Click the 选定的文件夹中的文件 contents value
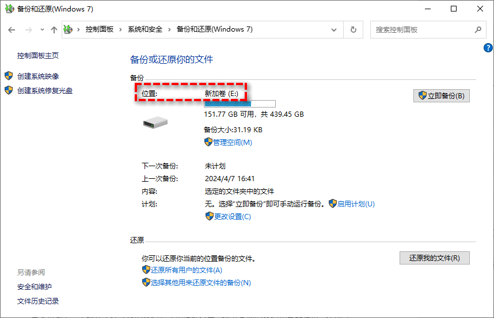Image resolution: width=494 pixels, height=318 pixels. click(x=240, y=191)
